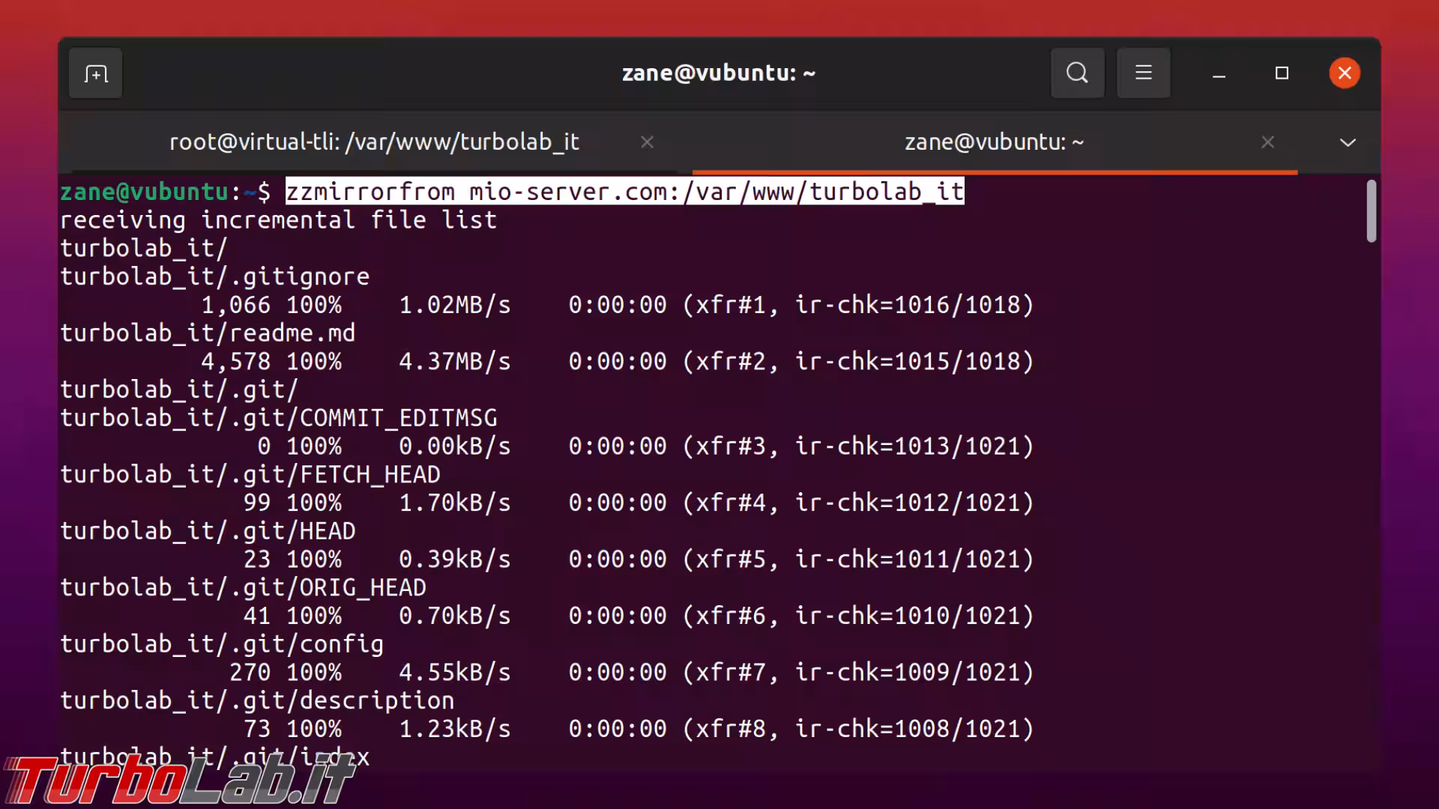Click the TurboLab.it watermark logo
The height and width of the screenshot is (809, 1439).
coord(180,781)
